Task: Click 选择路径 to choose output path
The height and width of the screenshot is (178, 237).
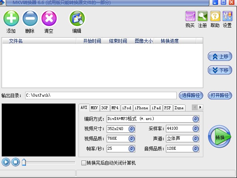Action: tap(191, 96)
